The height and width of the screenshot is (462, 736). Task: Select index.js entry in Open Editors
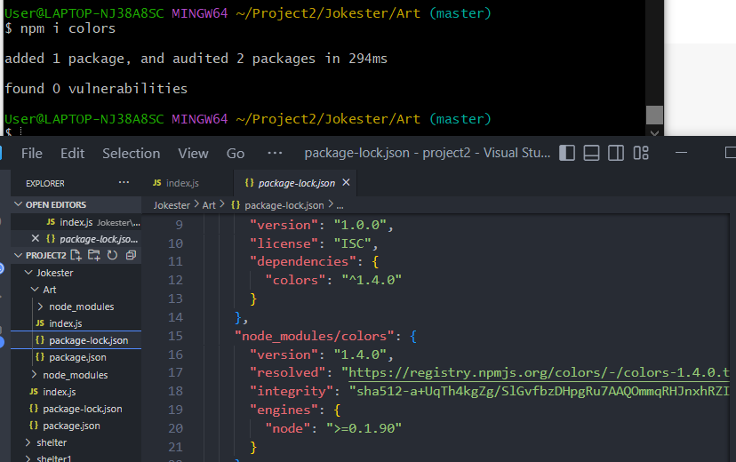[76, 222]
